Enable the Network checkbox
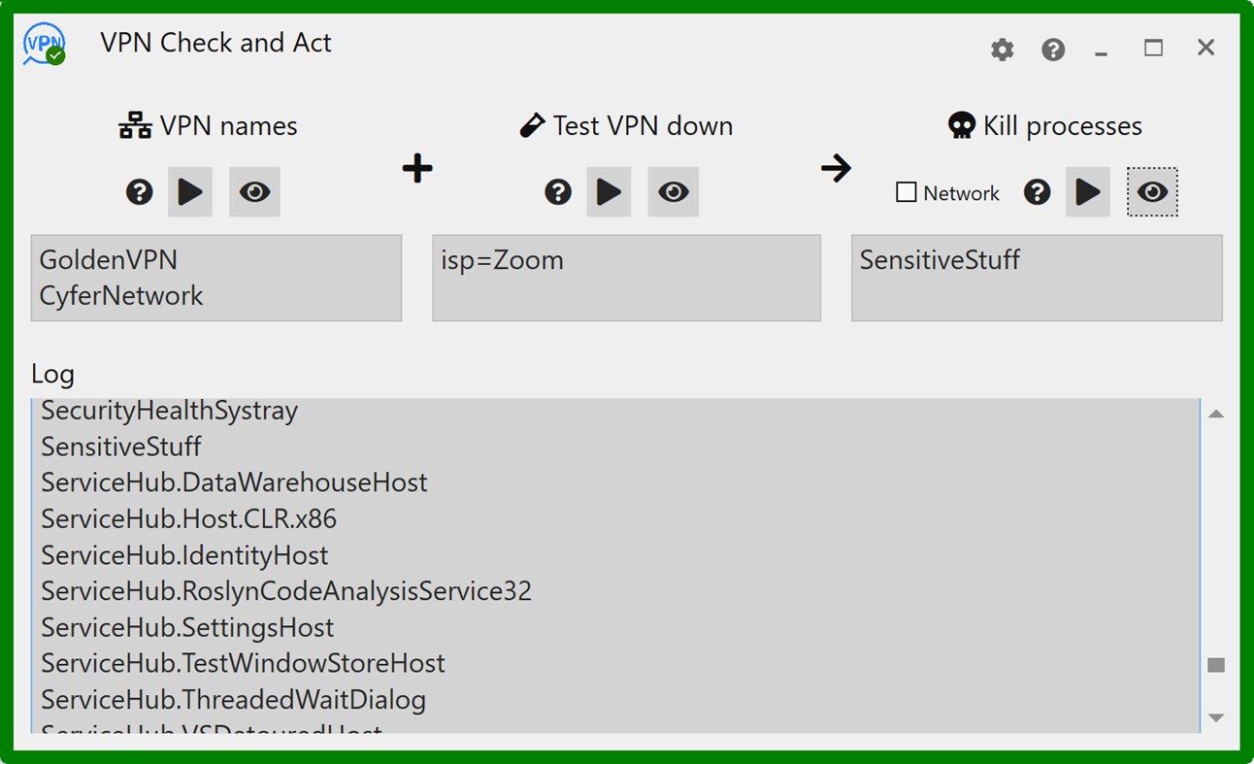 (x=907, y=192)
